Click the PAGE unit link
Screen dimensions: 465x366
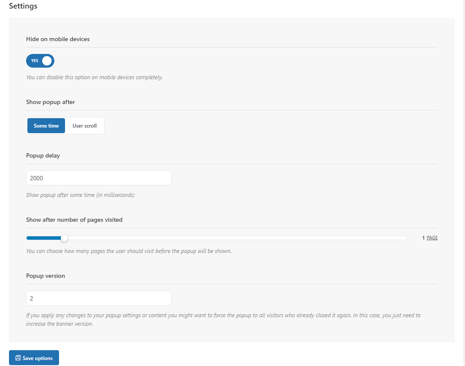pyautogui.click(x=432, y=238)
